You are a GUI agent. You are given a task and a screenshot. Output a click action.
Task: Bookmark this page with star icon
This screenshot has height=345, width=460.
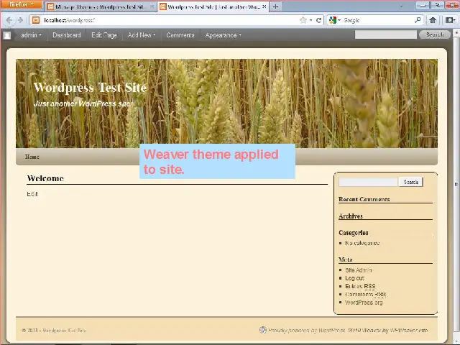point(303,20)
